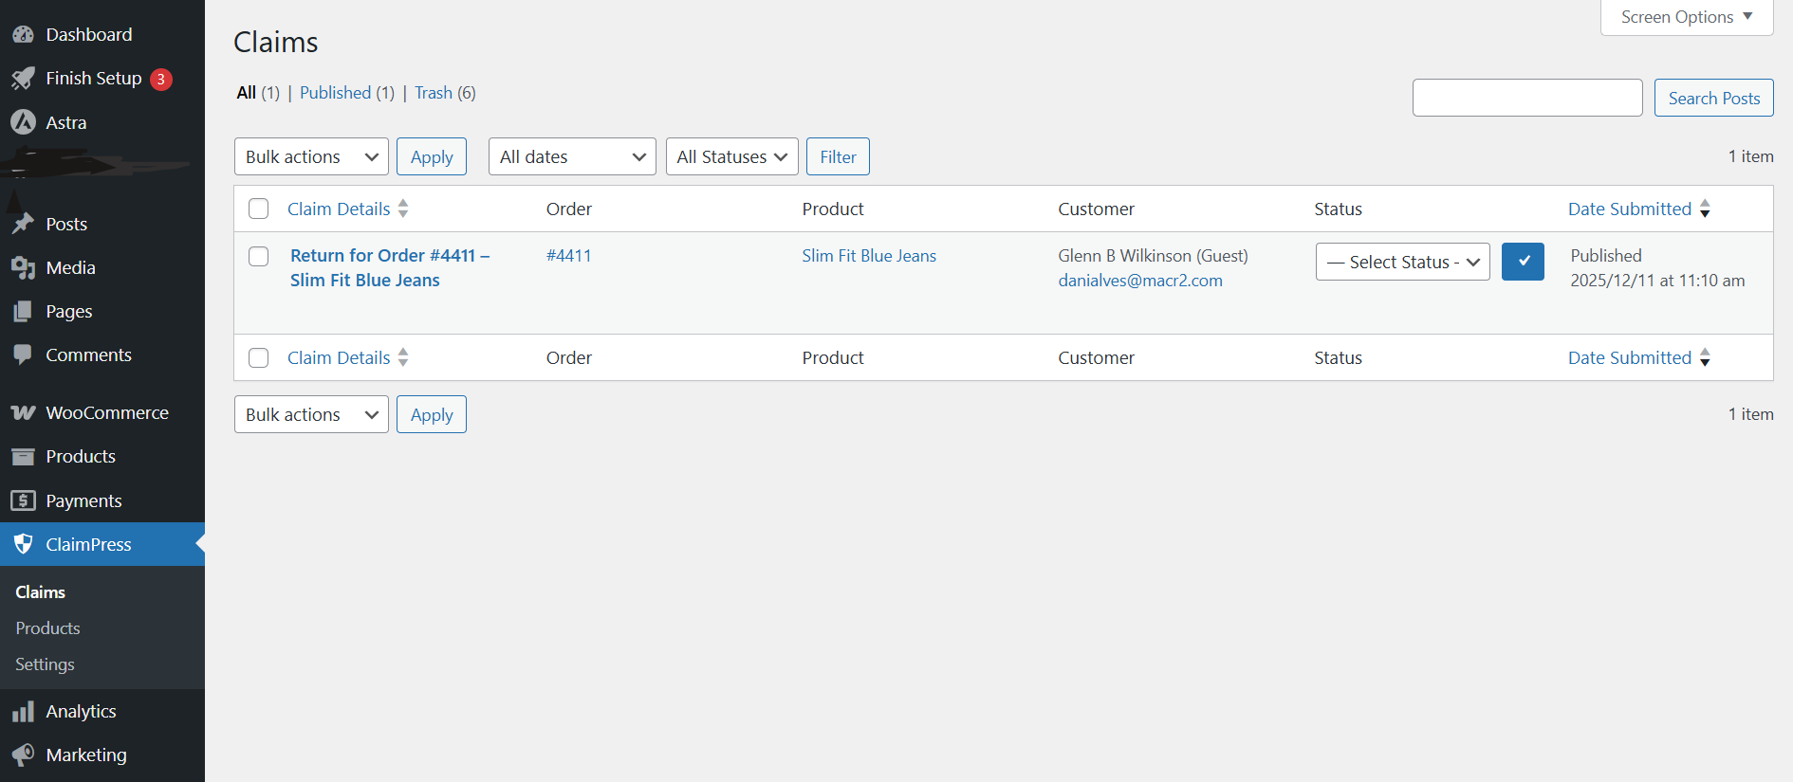Switch to the Trash claims view
The image size is (1793, 782).
[x=433, y=93]
